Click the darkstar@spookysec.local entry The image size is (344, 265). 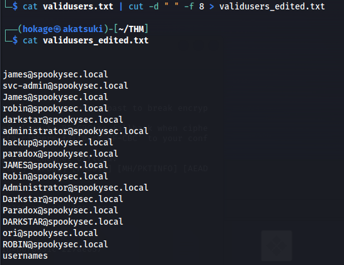pos(63,120)
